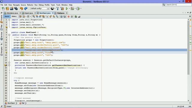Click the Redo arrow icon
Screen dimensions: 192x108
tap(26, 9)
